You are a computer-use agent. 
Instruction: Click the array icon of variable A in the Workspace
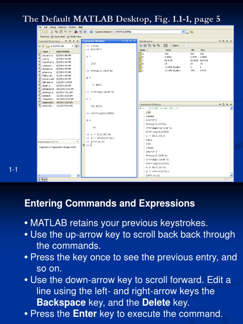(140, 54)
